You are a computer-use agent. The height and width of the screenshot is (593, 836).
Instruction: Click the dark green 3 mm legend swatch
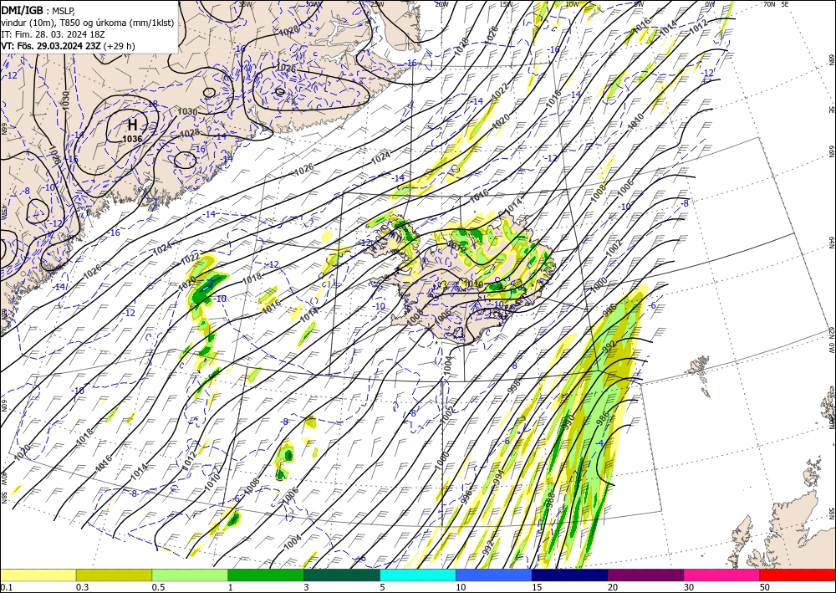tap(342, 575)
